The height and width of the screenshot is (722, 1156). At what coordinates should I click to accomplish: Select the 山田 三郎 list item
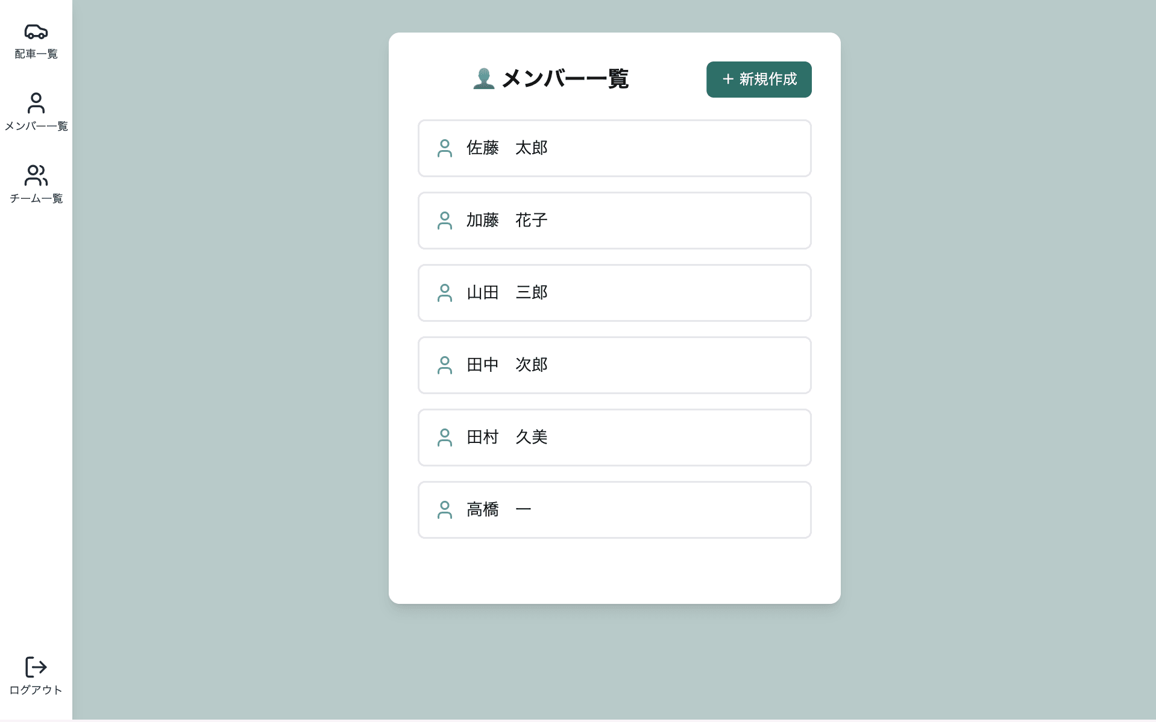tap(614, 293)
